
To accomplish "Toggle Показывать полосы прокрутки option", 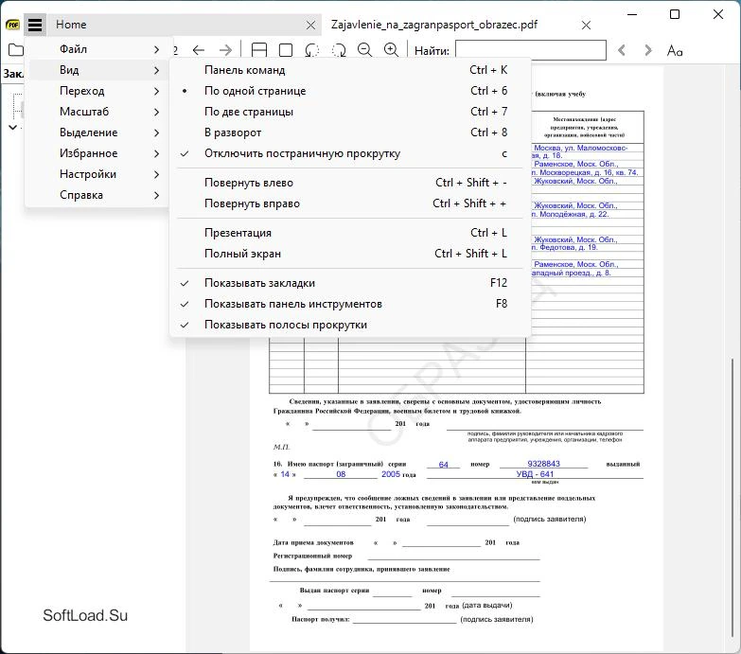I will click(x=350, y=325).
